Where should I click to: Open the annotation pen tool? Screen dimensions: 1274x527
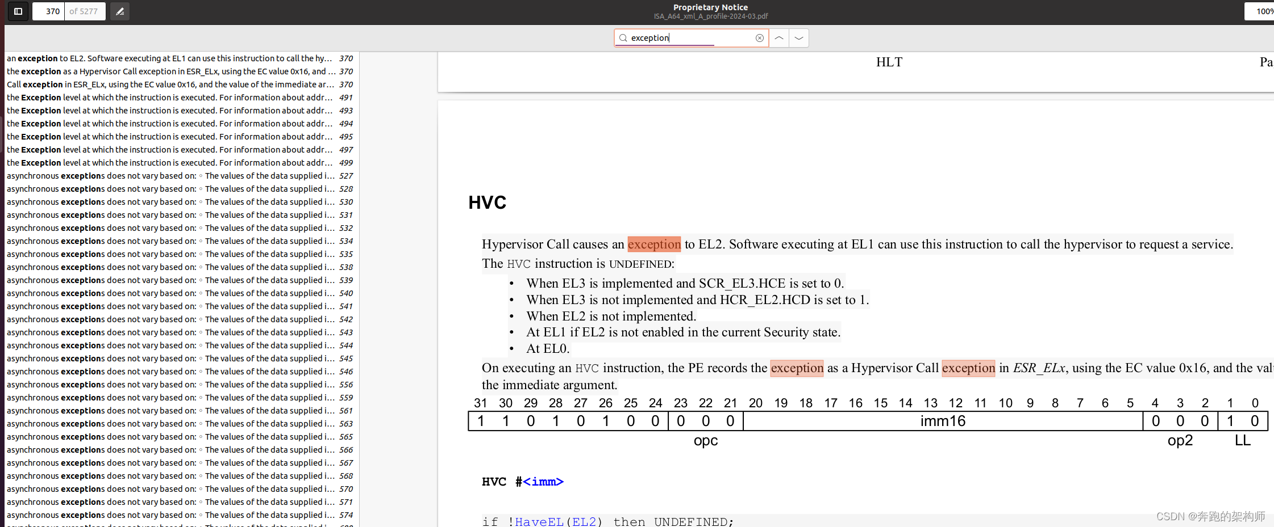[120, 11]
